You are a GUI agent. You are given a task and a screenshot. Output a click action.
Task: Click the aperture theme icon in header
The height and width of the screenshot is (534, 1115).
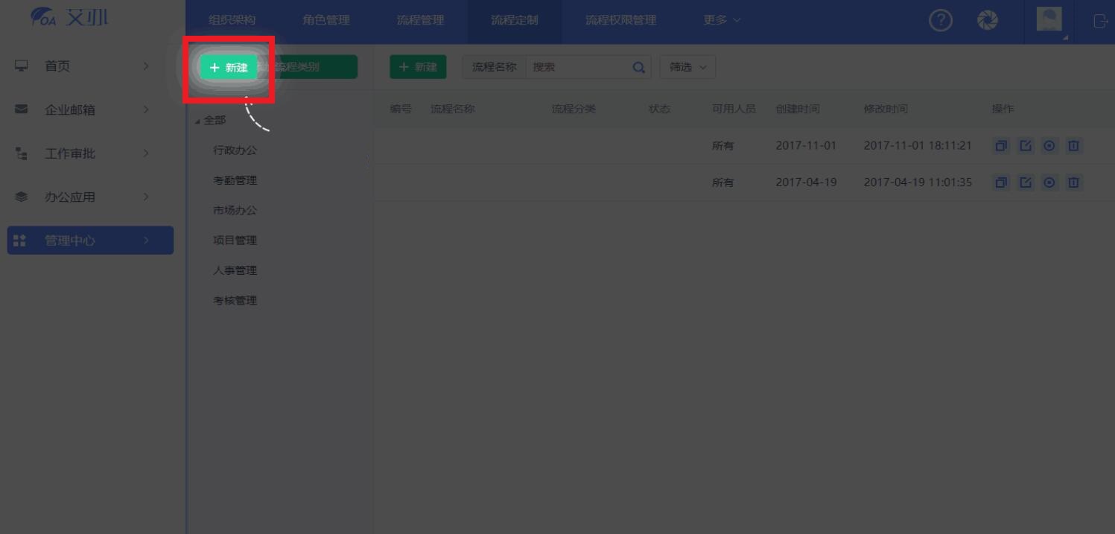coord(988,21)
